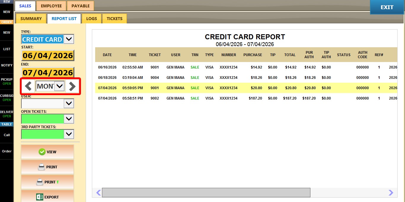
Task: Click time 05:59:05 PM in highlighted row
Action: pyautogui.click(x=133, y=88)
